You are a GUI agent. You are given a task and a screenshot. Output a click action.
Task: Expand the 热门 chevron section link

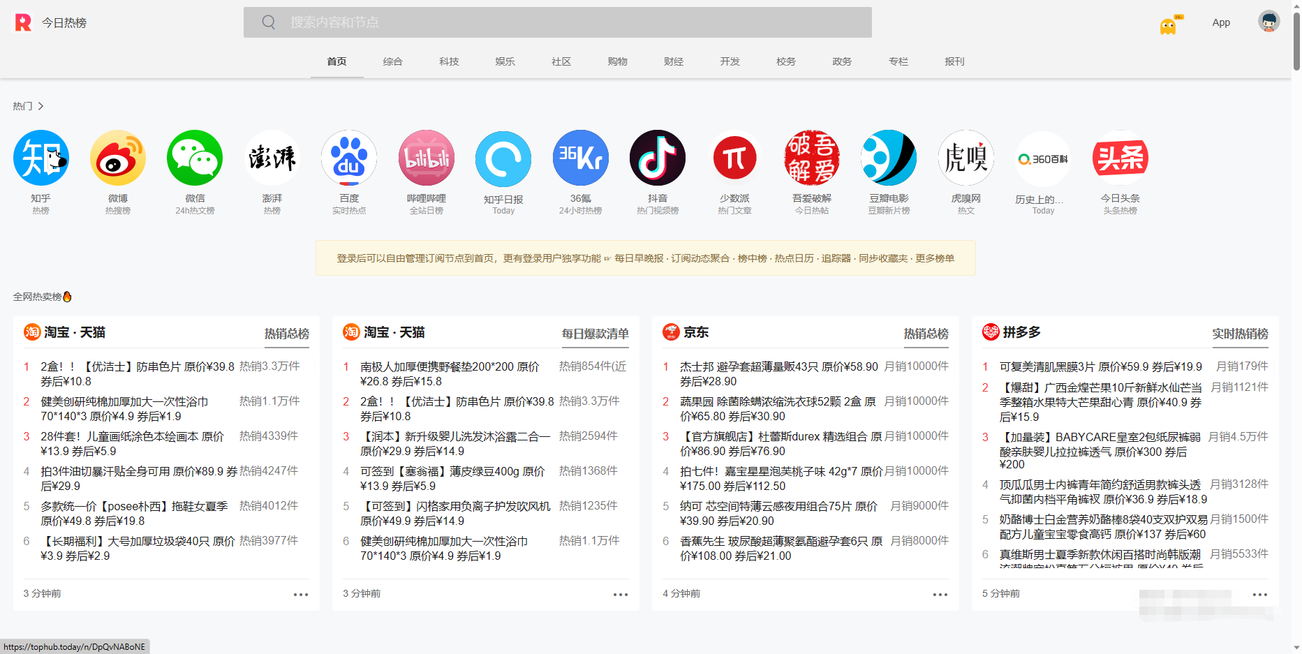[x=28, y=106]
